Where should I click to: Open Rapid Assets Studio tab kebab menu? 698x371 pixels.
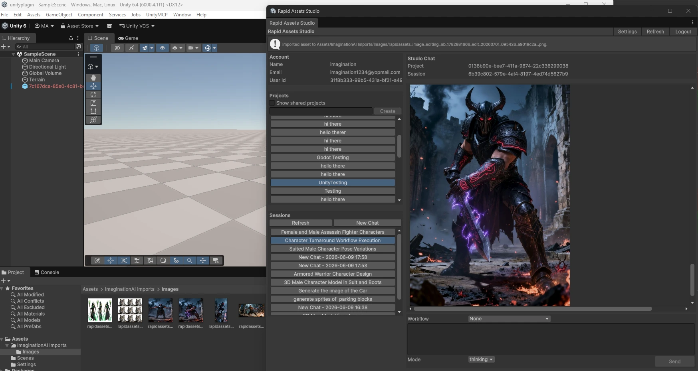click(x=693, y=22)
